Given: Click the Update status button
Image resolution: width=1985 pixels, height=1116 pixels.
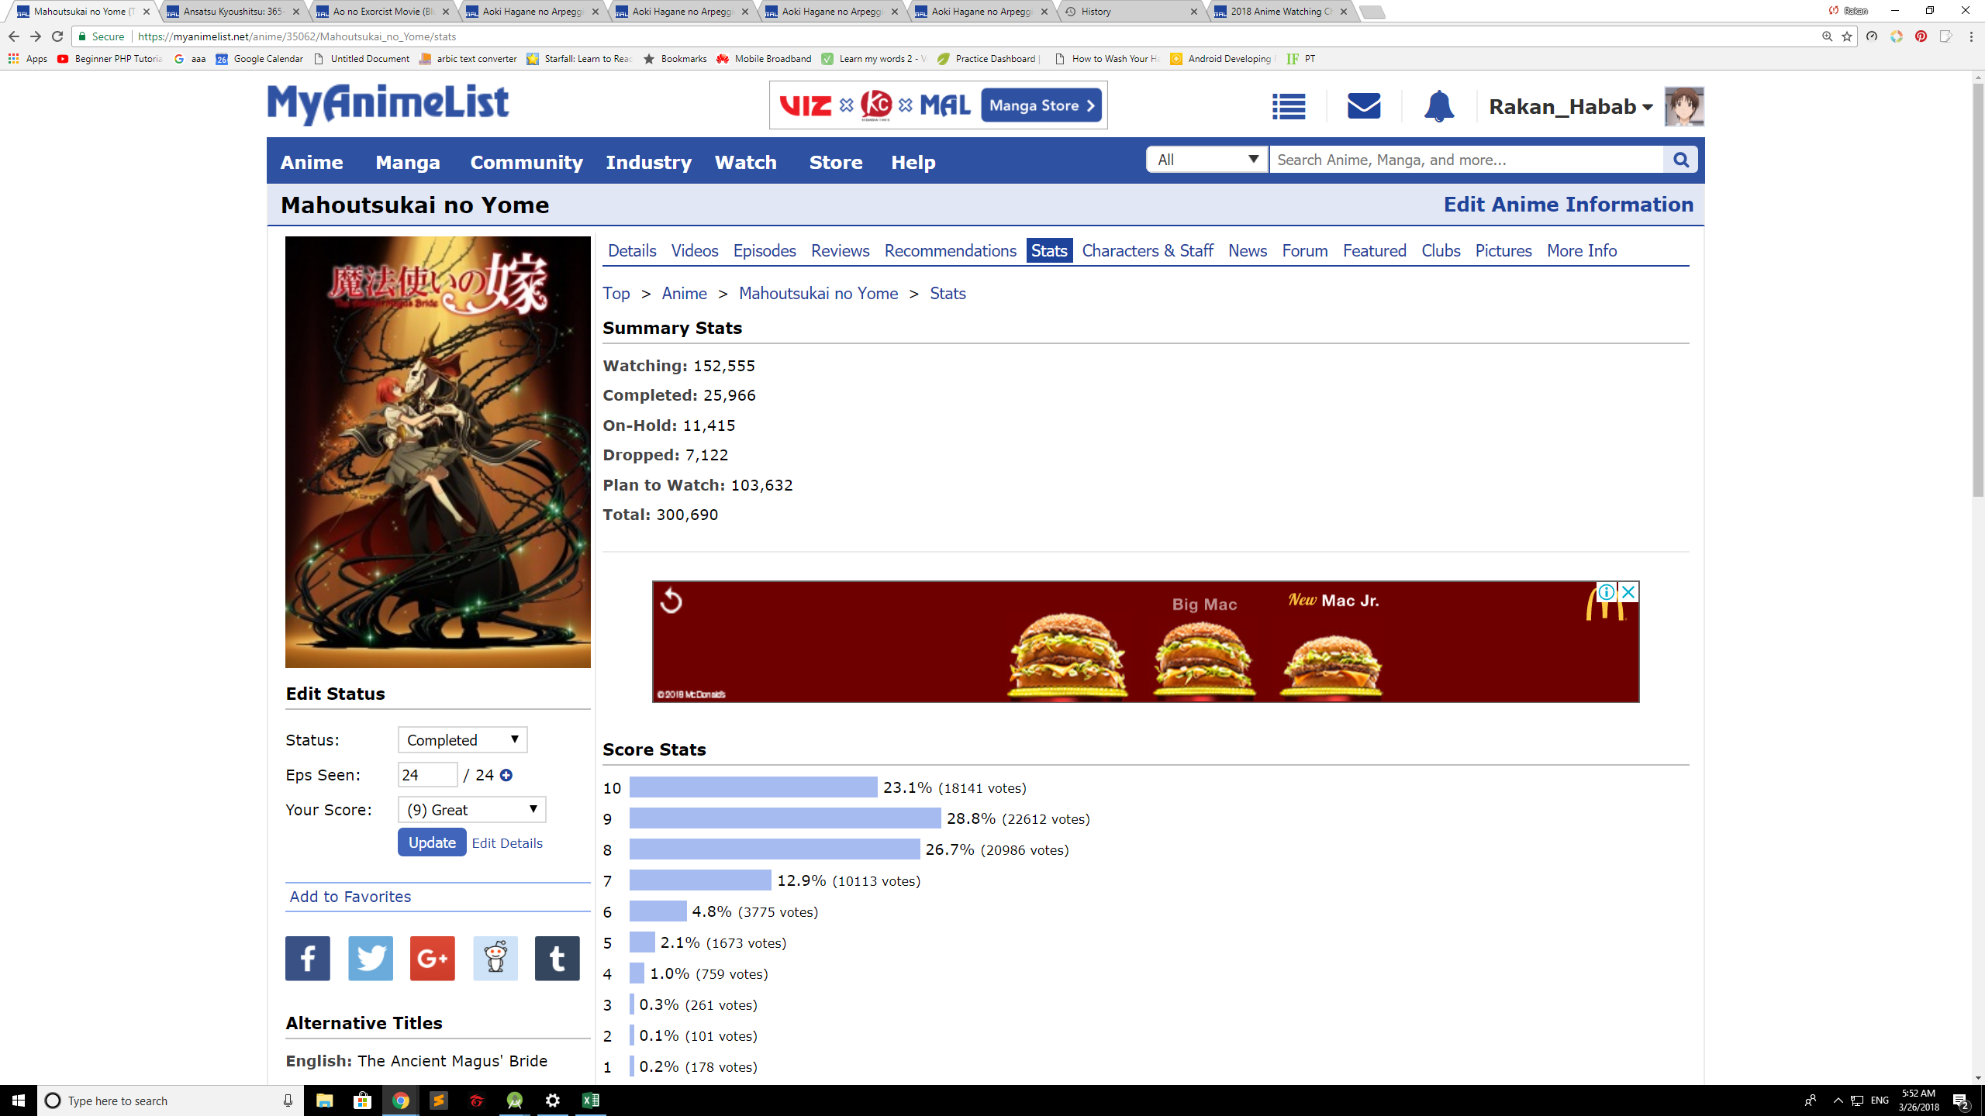Looking at the screenshot, I should click(432, 842).
